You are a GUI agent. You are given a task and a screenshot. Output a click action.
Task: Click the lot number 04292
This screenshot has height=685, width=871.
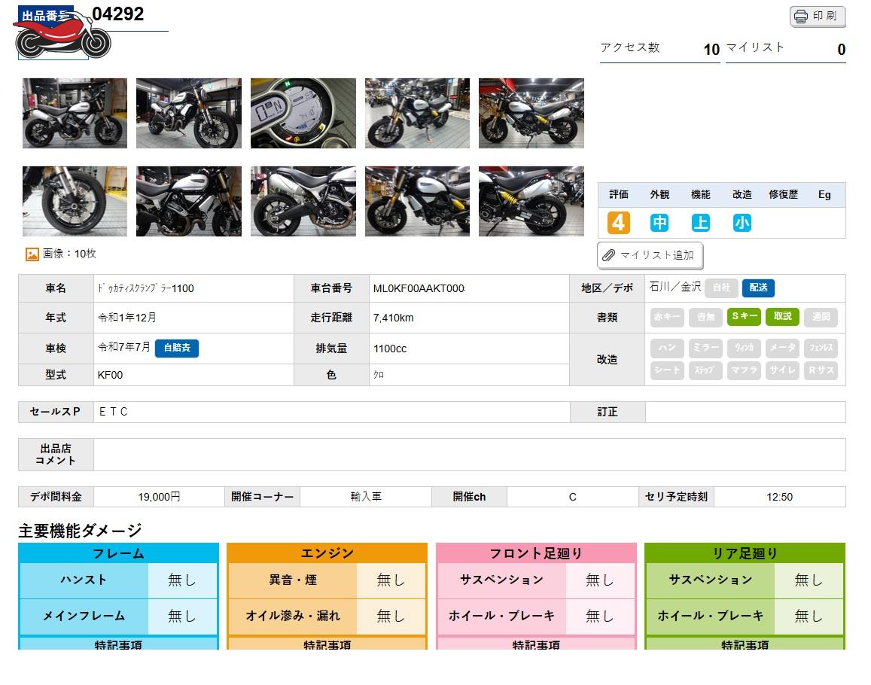pyautogui.click(x=117, y=14)
